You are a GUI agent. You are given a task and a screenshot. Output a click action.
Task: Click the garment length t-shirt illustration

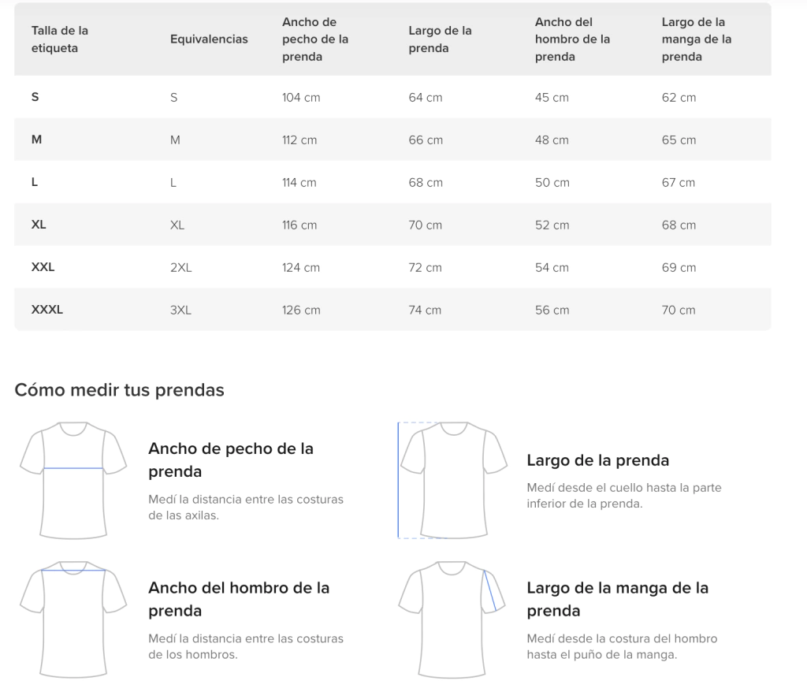[452, 480]
